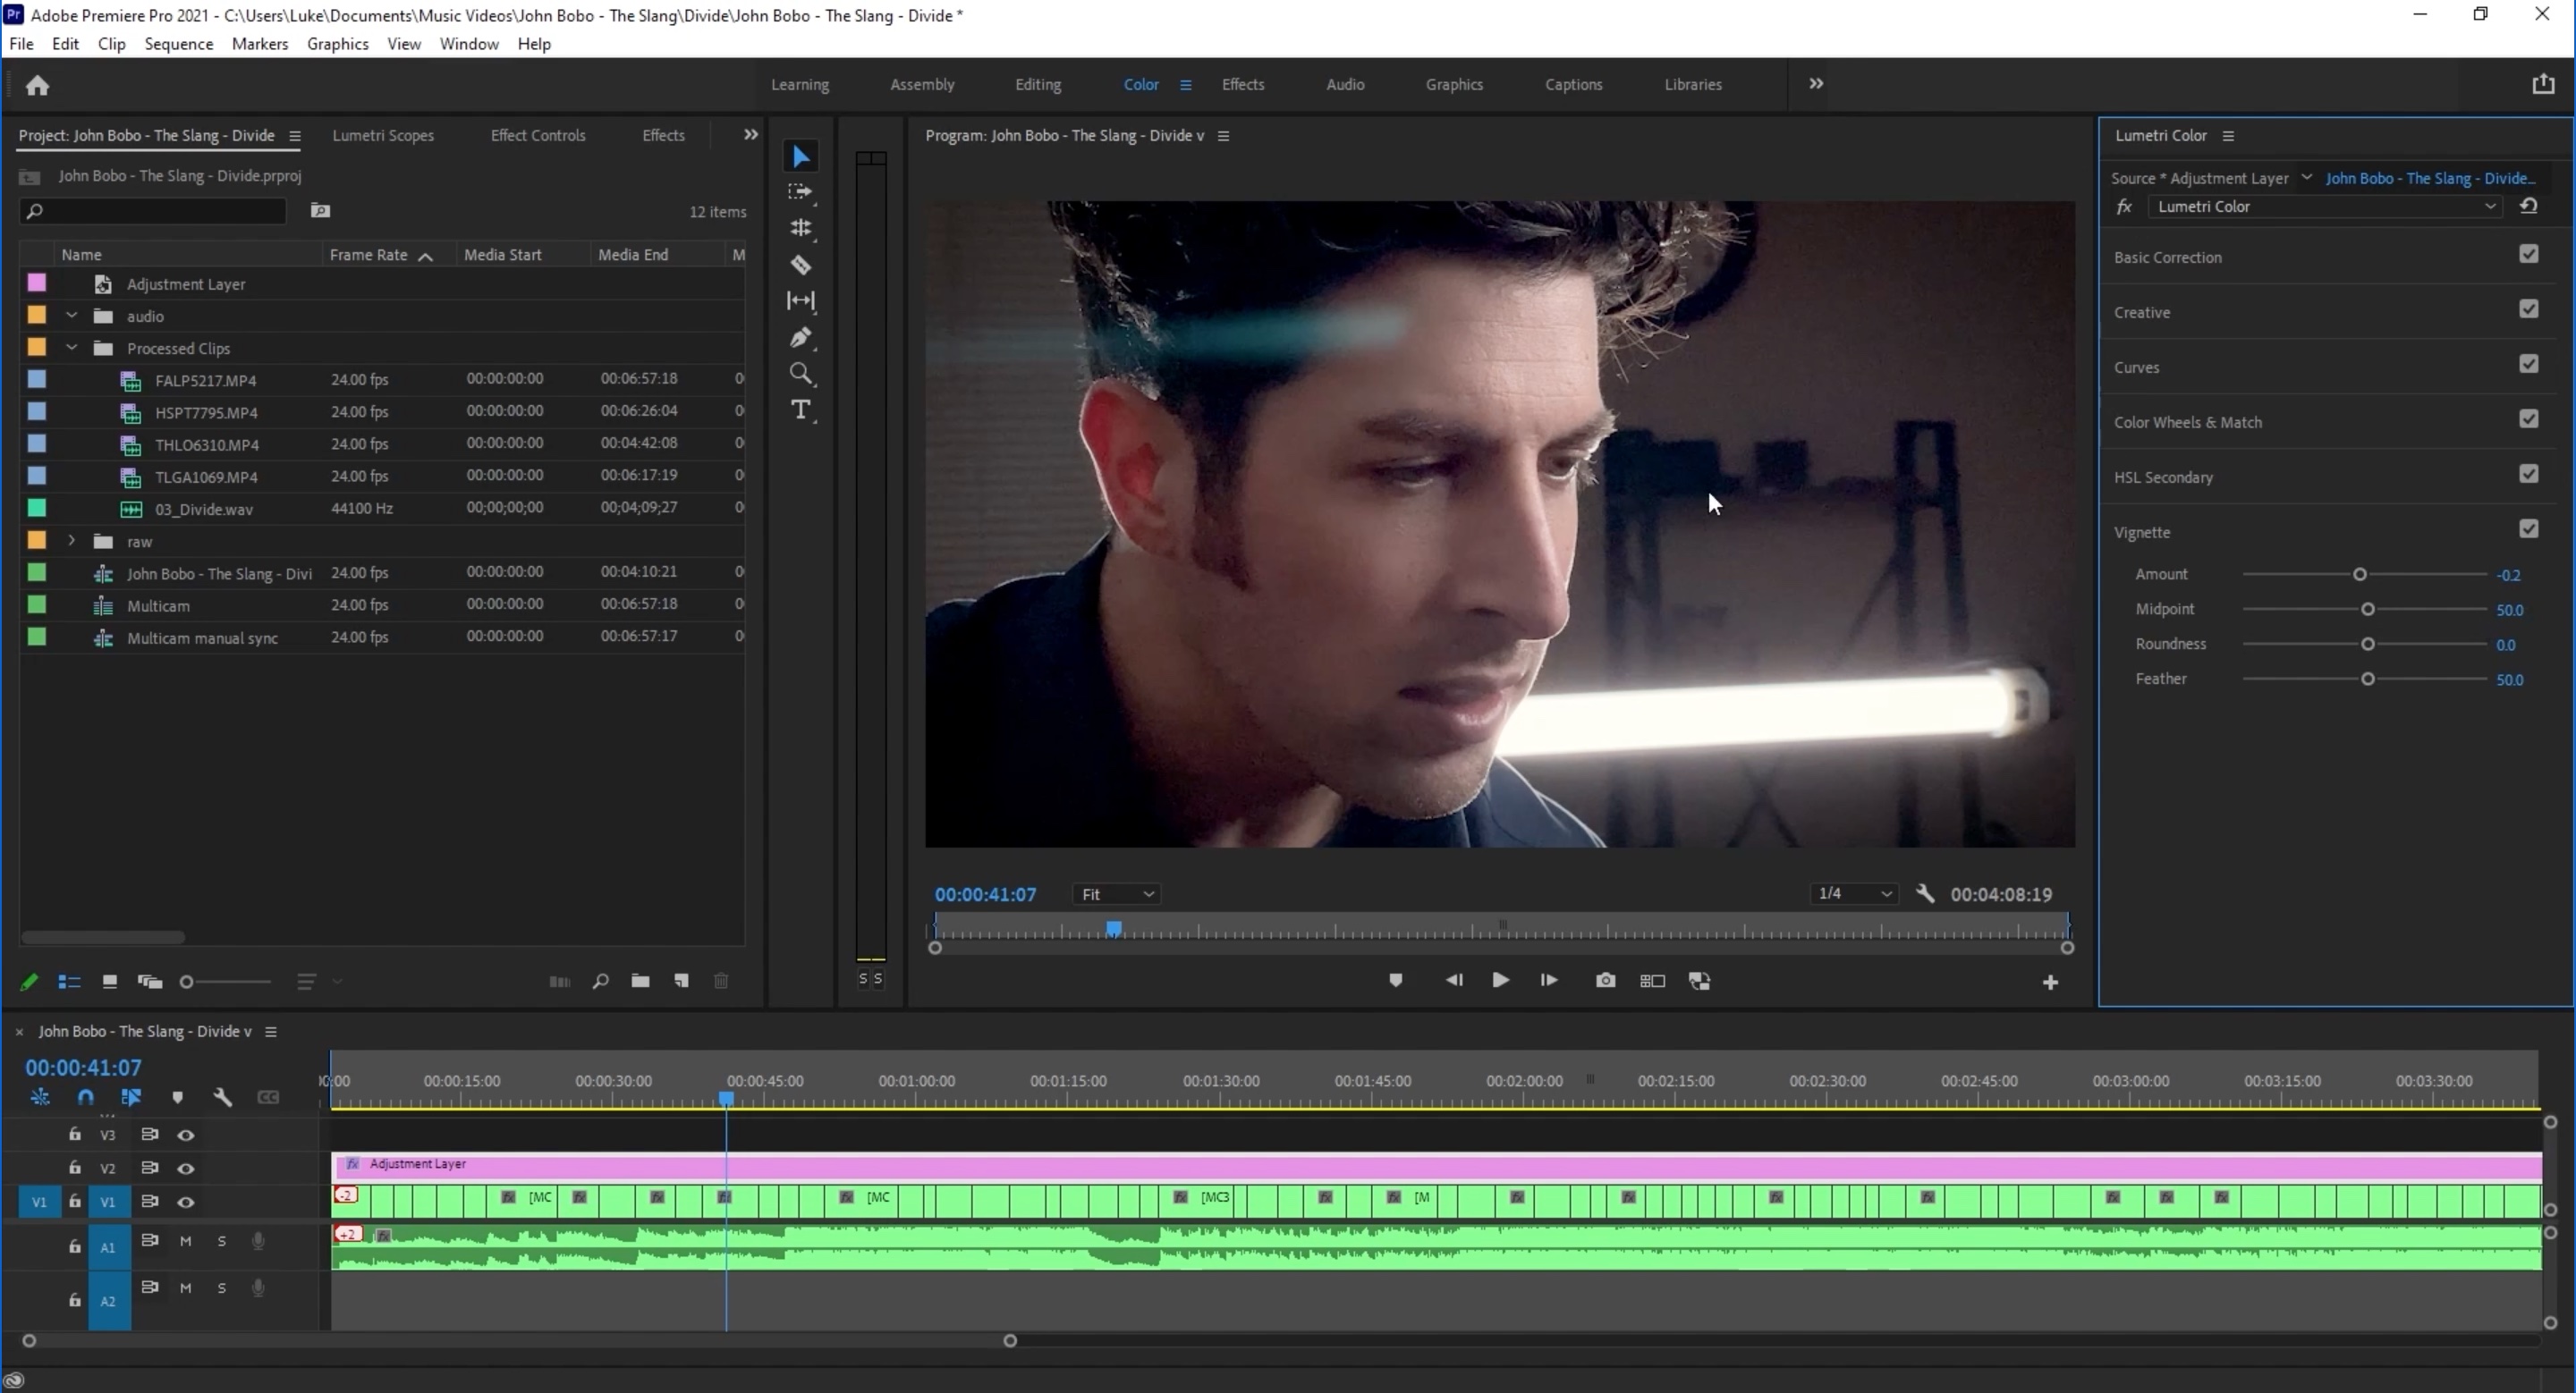Toggle the Creative section checkbox

2529,309
